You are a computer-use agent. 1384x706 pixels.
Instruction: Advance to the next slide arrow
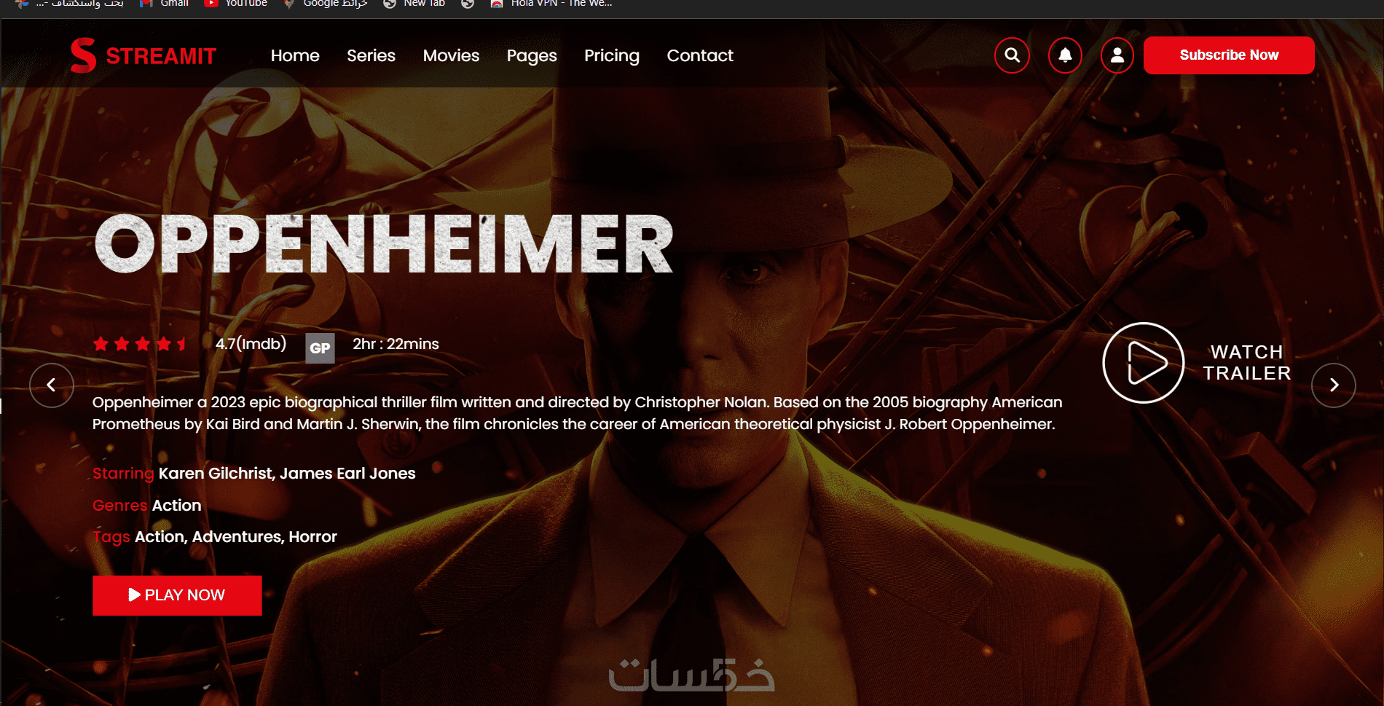pos(1334,385)
